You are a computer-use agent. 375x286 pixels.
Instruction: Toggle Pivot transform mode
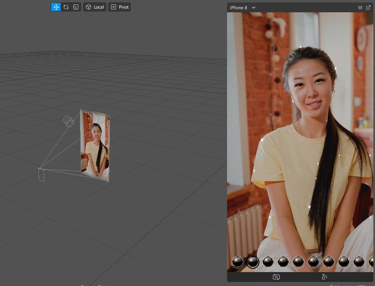coord(119,7)
